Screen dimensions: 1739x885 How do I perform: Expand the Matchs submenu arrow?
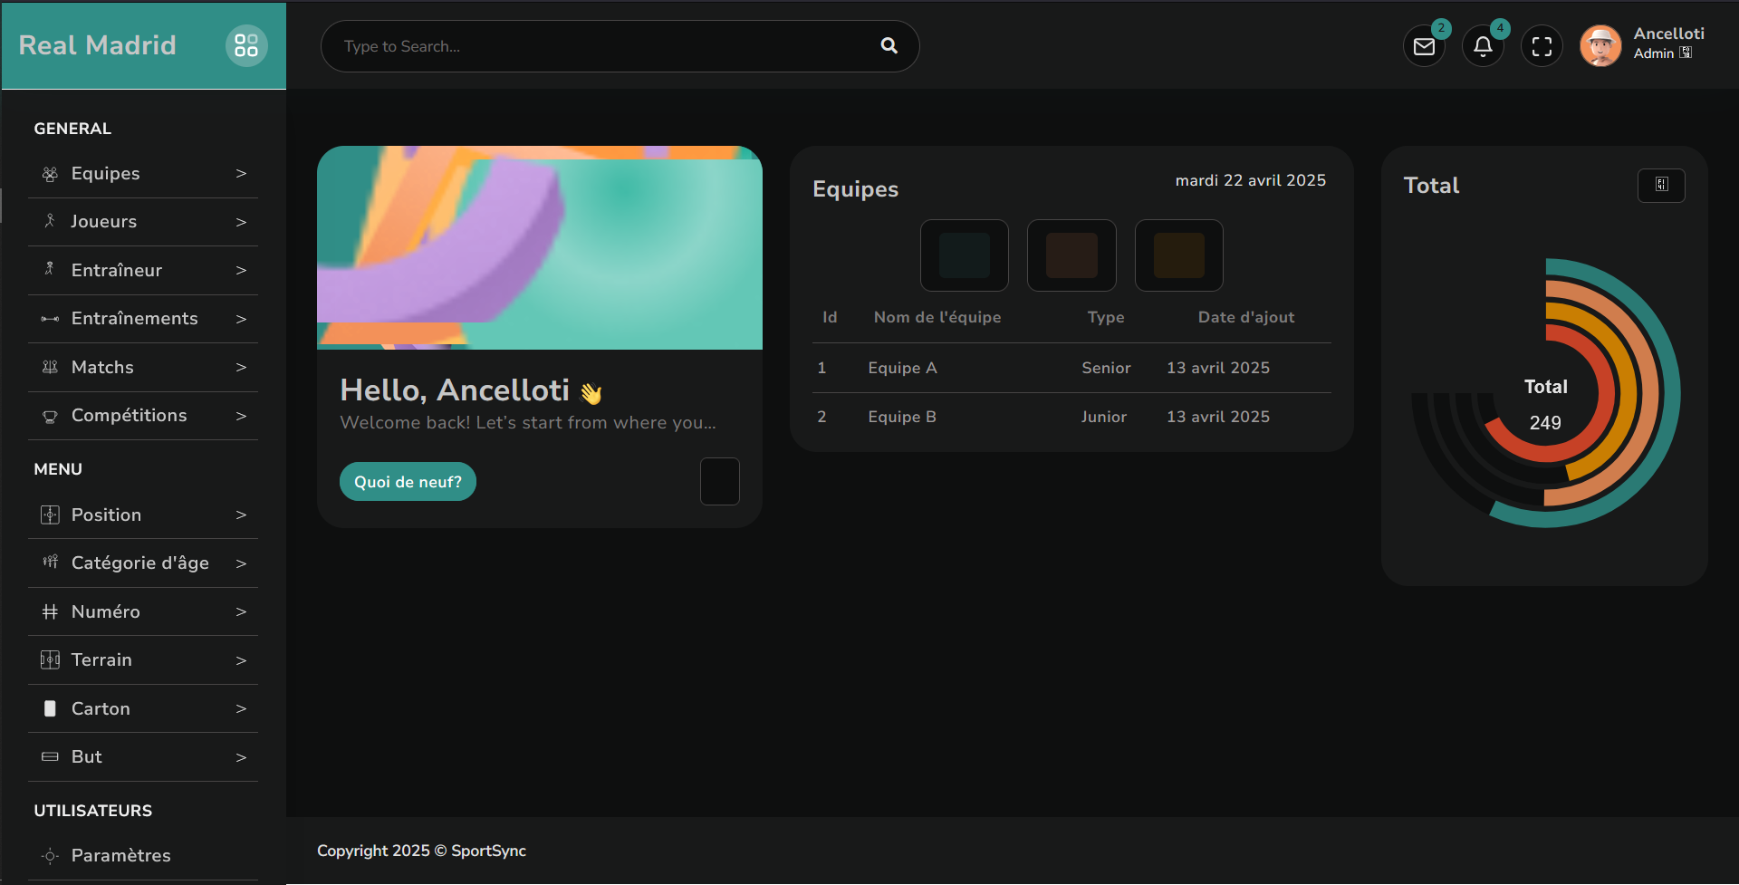pos(241,367)
